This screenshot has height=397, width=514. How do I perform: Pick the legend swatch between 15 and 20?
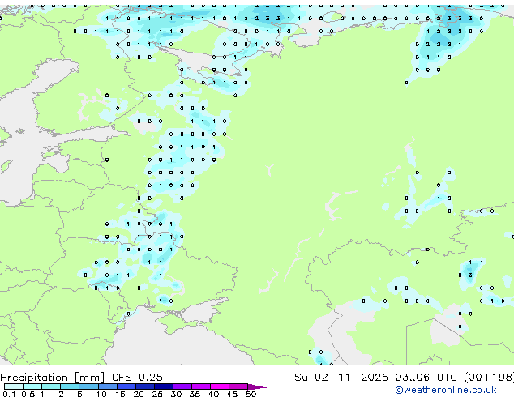126,386
